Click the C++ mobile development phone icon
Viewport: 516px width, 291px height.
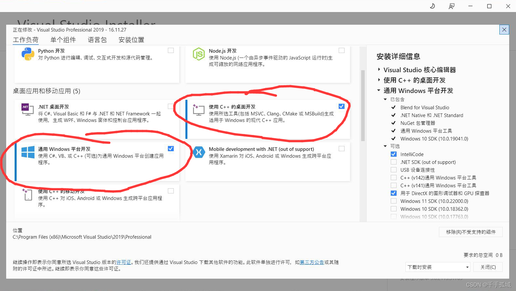(x=27, y=194)
